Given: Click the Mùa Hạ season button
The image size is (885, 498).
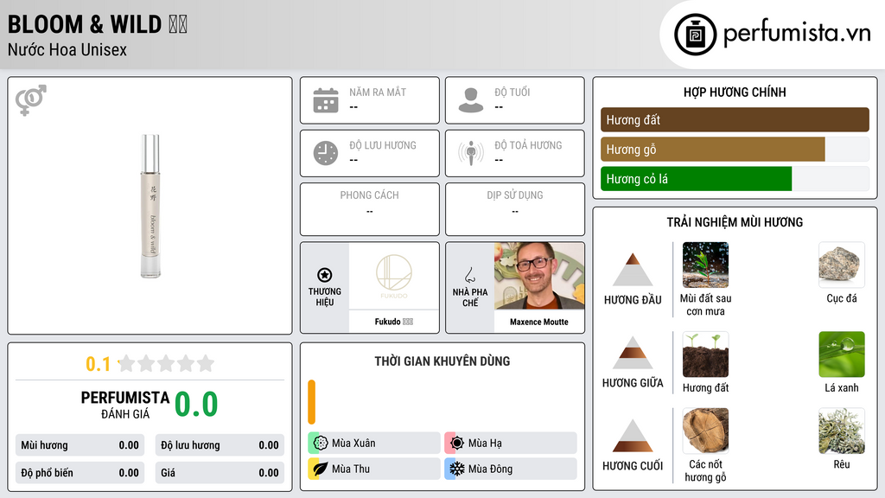Looking at the screenshot, I should 511,443.
